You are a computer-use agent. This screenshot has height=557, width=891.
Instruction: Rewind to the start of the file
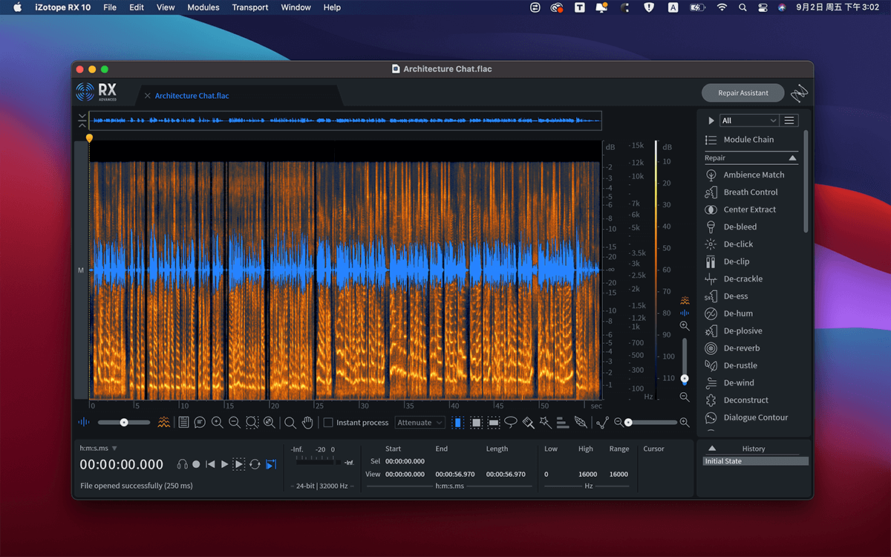[210, 464]
